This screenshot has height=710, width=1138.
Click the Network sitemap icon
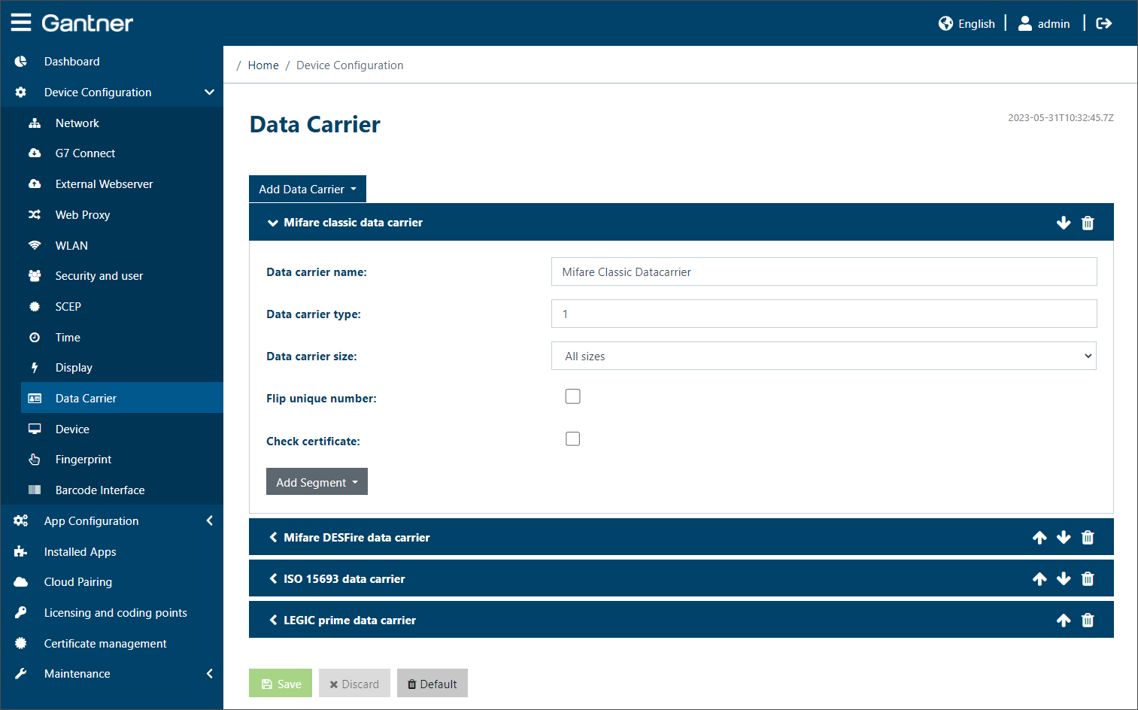point(35,123)
